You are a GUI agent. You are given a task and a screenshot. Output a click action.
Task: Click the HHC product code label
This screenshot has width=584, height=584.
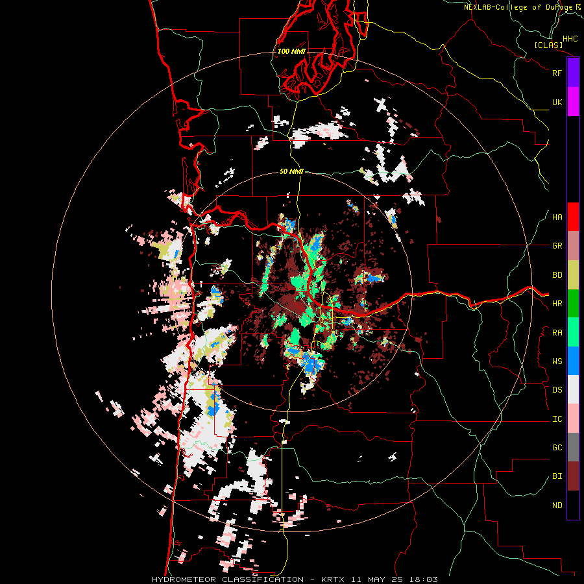tap(570, 39)
